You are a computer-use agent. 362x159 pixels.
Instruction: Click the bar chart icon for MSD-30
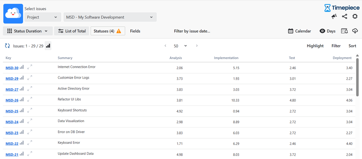(22, 67)
